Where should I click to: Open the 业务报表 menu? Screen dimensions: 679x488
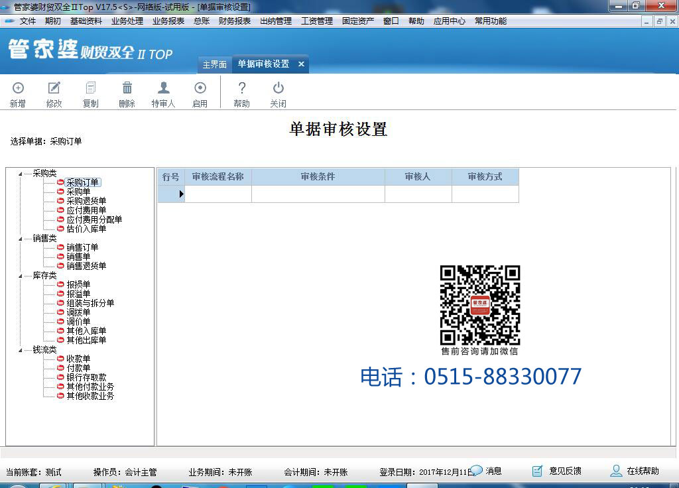[x=168, y=21]
